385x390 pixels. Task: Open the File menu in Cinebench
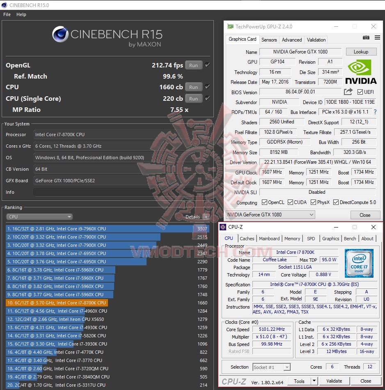pyautogui.click(x=7, y=14)
